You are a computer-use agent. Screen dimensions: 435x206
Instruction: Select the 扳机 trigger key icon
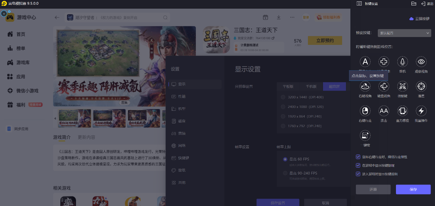tap(402, 62)
